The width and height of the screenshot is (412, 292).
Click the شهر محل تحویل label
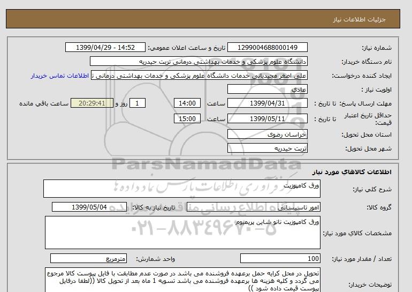point(368,148)
